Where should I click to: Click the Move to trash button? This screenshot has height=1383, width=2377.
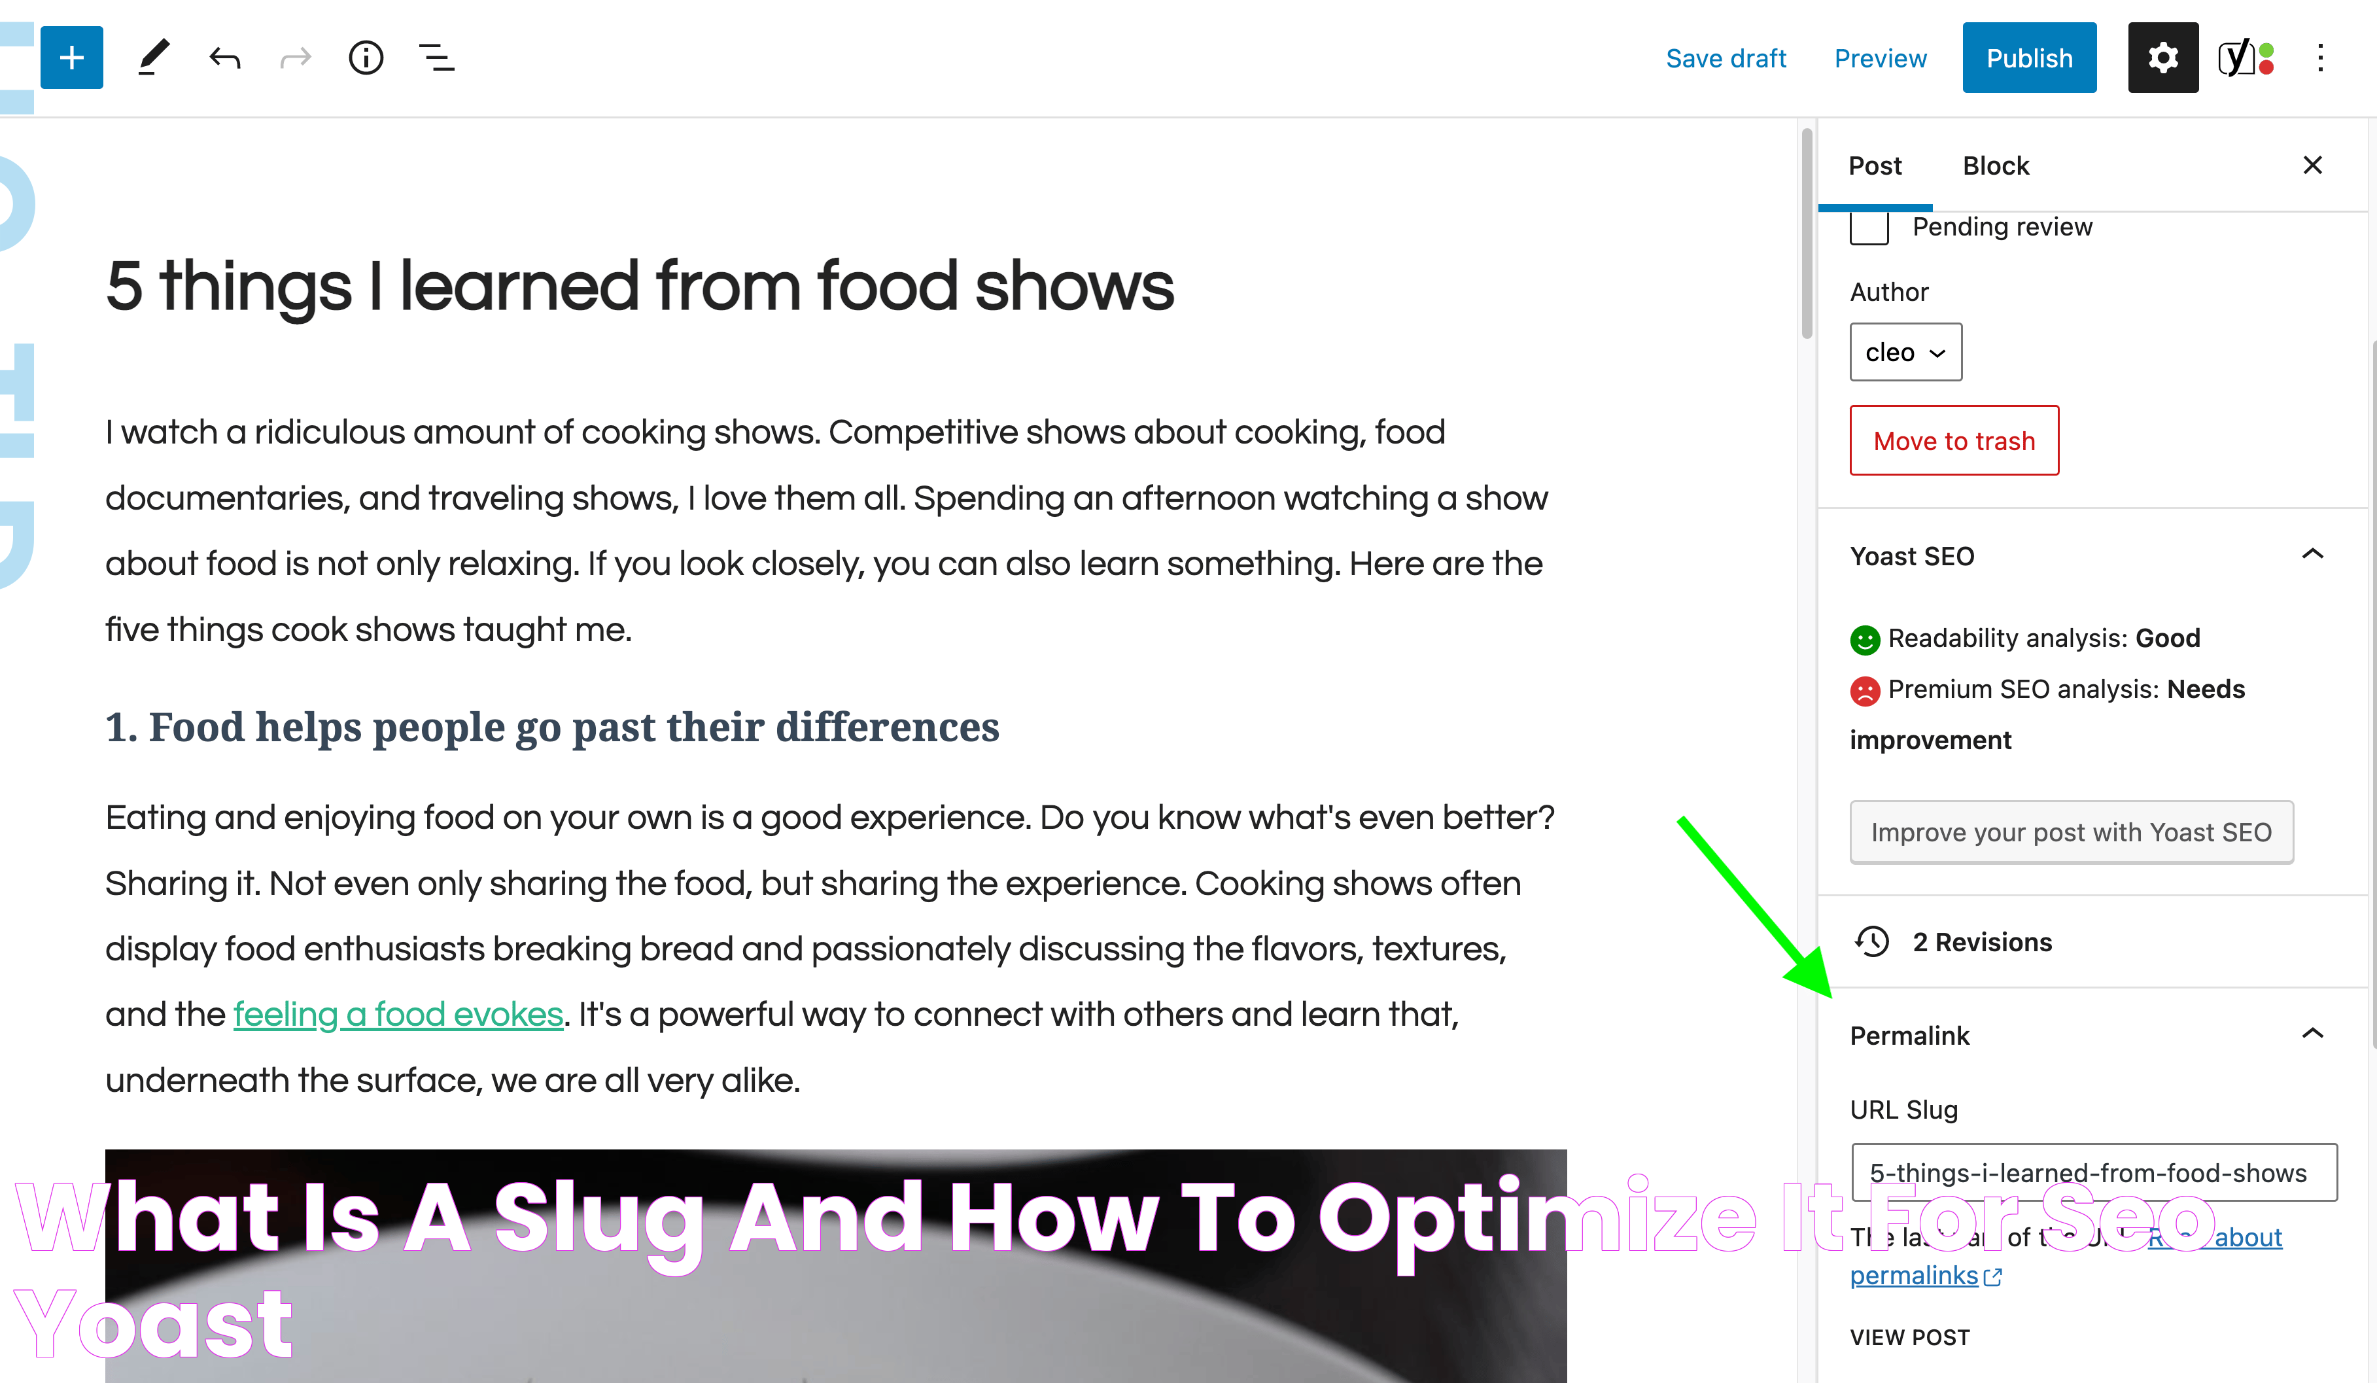coord(1952,441)
